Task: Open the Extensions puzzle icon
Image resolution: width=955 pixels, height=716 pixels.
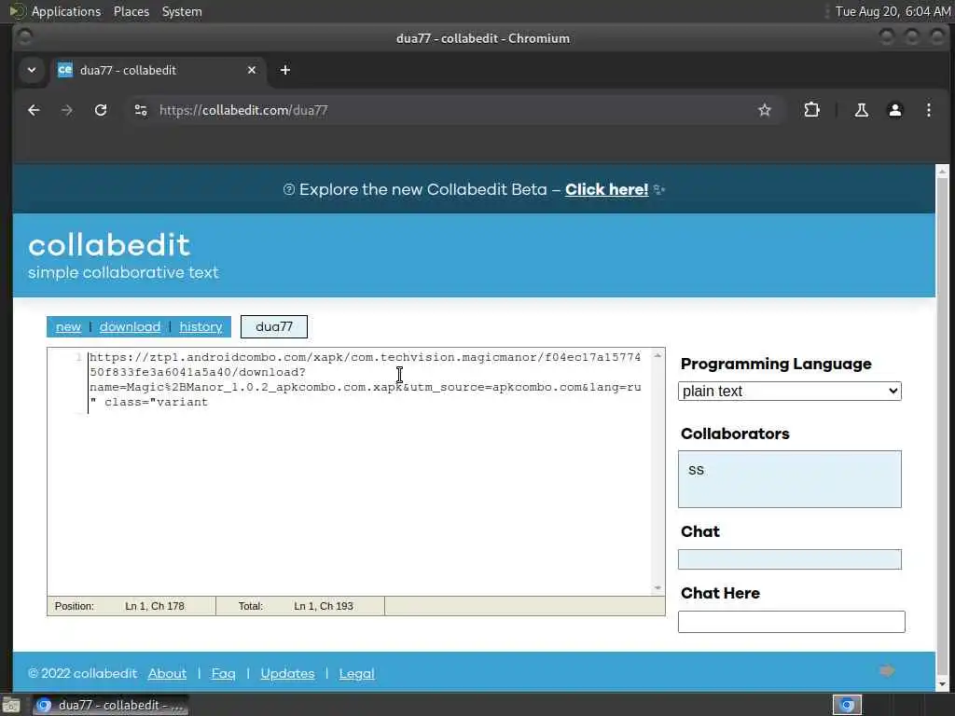Action: click(x=811, y=110)
